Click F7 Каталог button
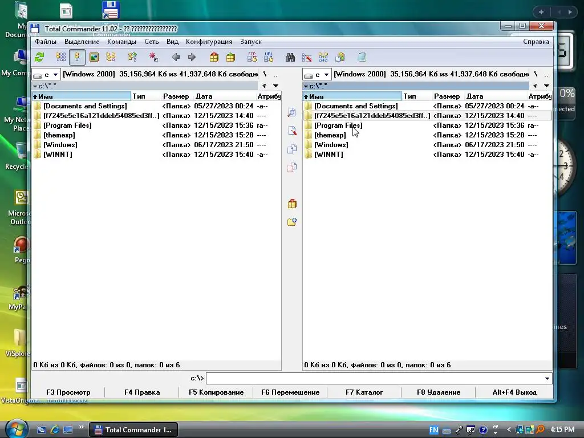Screen dimensions: 584x438 pyautogui.click(x=364, y=392)
